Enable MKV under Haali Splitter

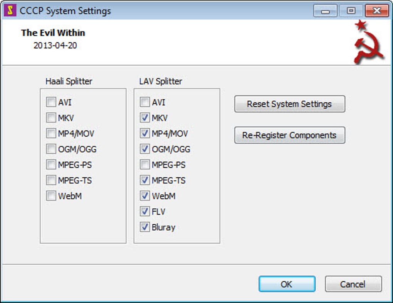51,118
